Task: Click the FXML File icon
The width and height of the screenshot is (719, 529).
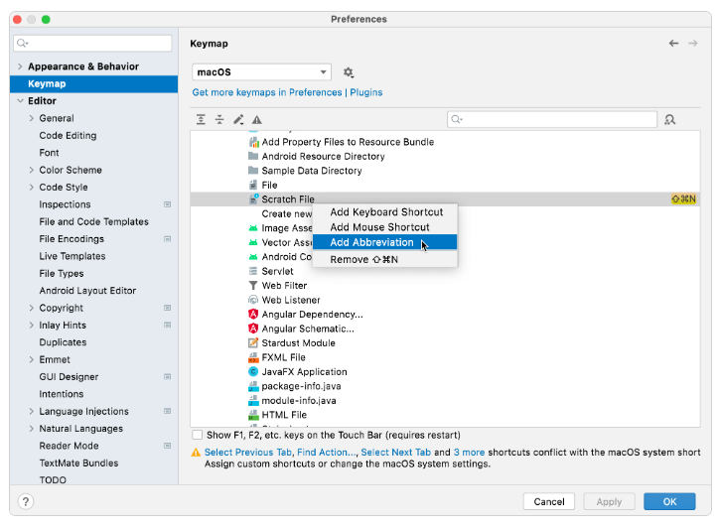Action: click(253, 357)
